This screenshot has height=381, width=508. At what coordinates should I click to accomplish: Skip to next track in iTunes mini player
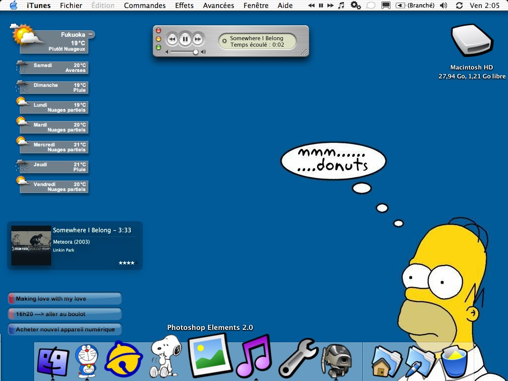[197, 39]
